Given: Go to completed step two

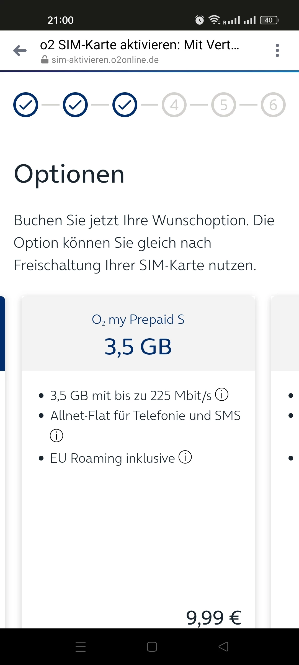Looking at the screenshot, I should (75, 105).
